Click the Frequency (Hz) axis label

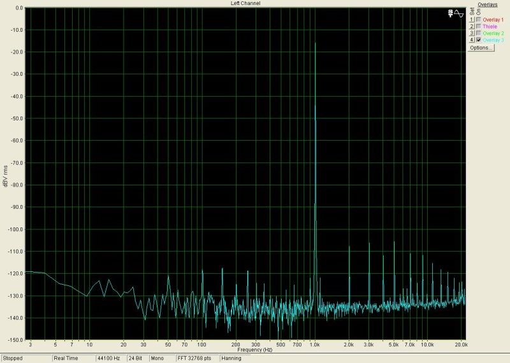pyautogui.click(x=254, y=350)
